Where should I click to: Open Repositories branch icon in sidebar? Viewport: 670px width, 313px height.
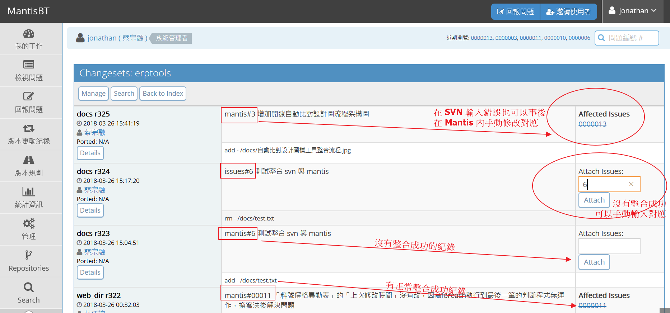point(29,255)
